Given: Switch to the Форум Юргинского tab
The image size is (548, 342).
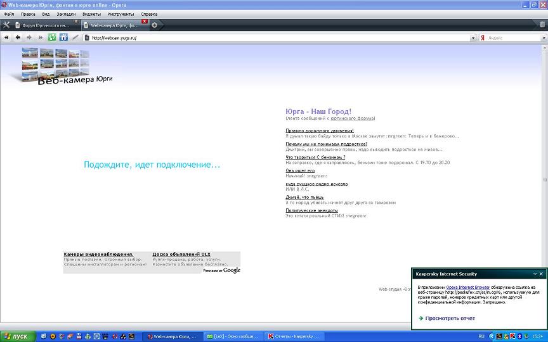Looking at the screenshot, I should coord(46,25).
